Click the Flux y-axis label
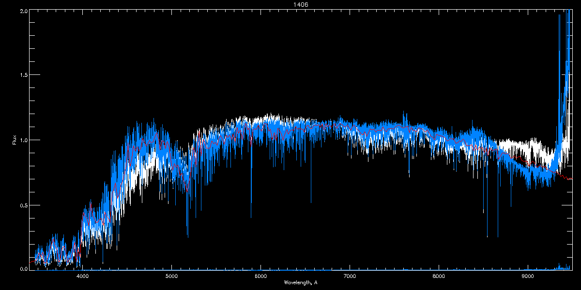 click(15, 140)
